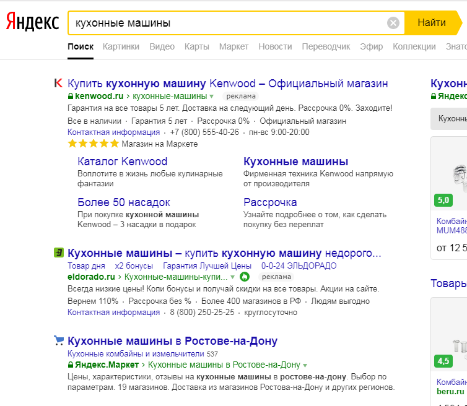Select the Поиск tab

click(81, 47)
